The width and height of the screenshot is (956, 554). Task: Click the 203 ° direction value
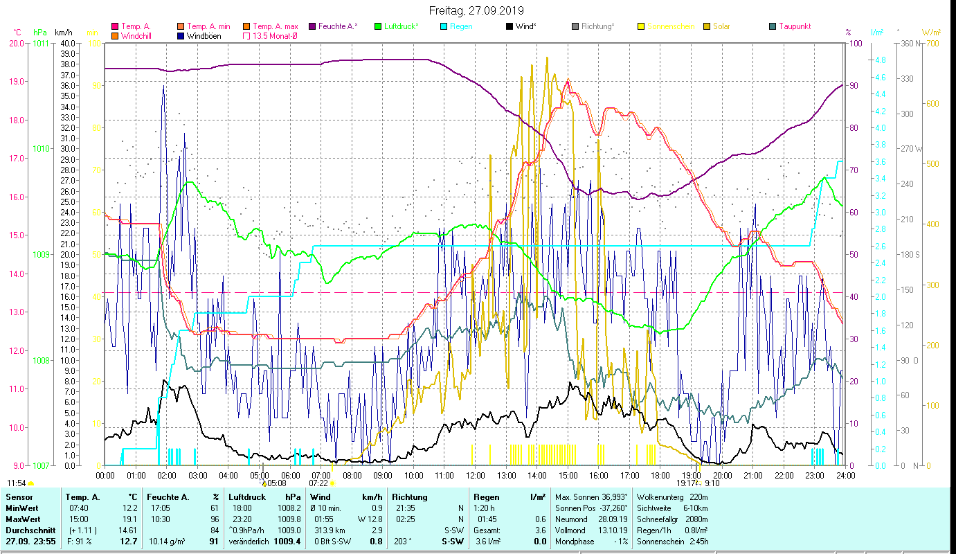(x=402, y=542)
